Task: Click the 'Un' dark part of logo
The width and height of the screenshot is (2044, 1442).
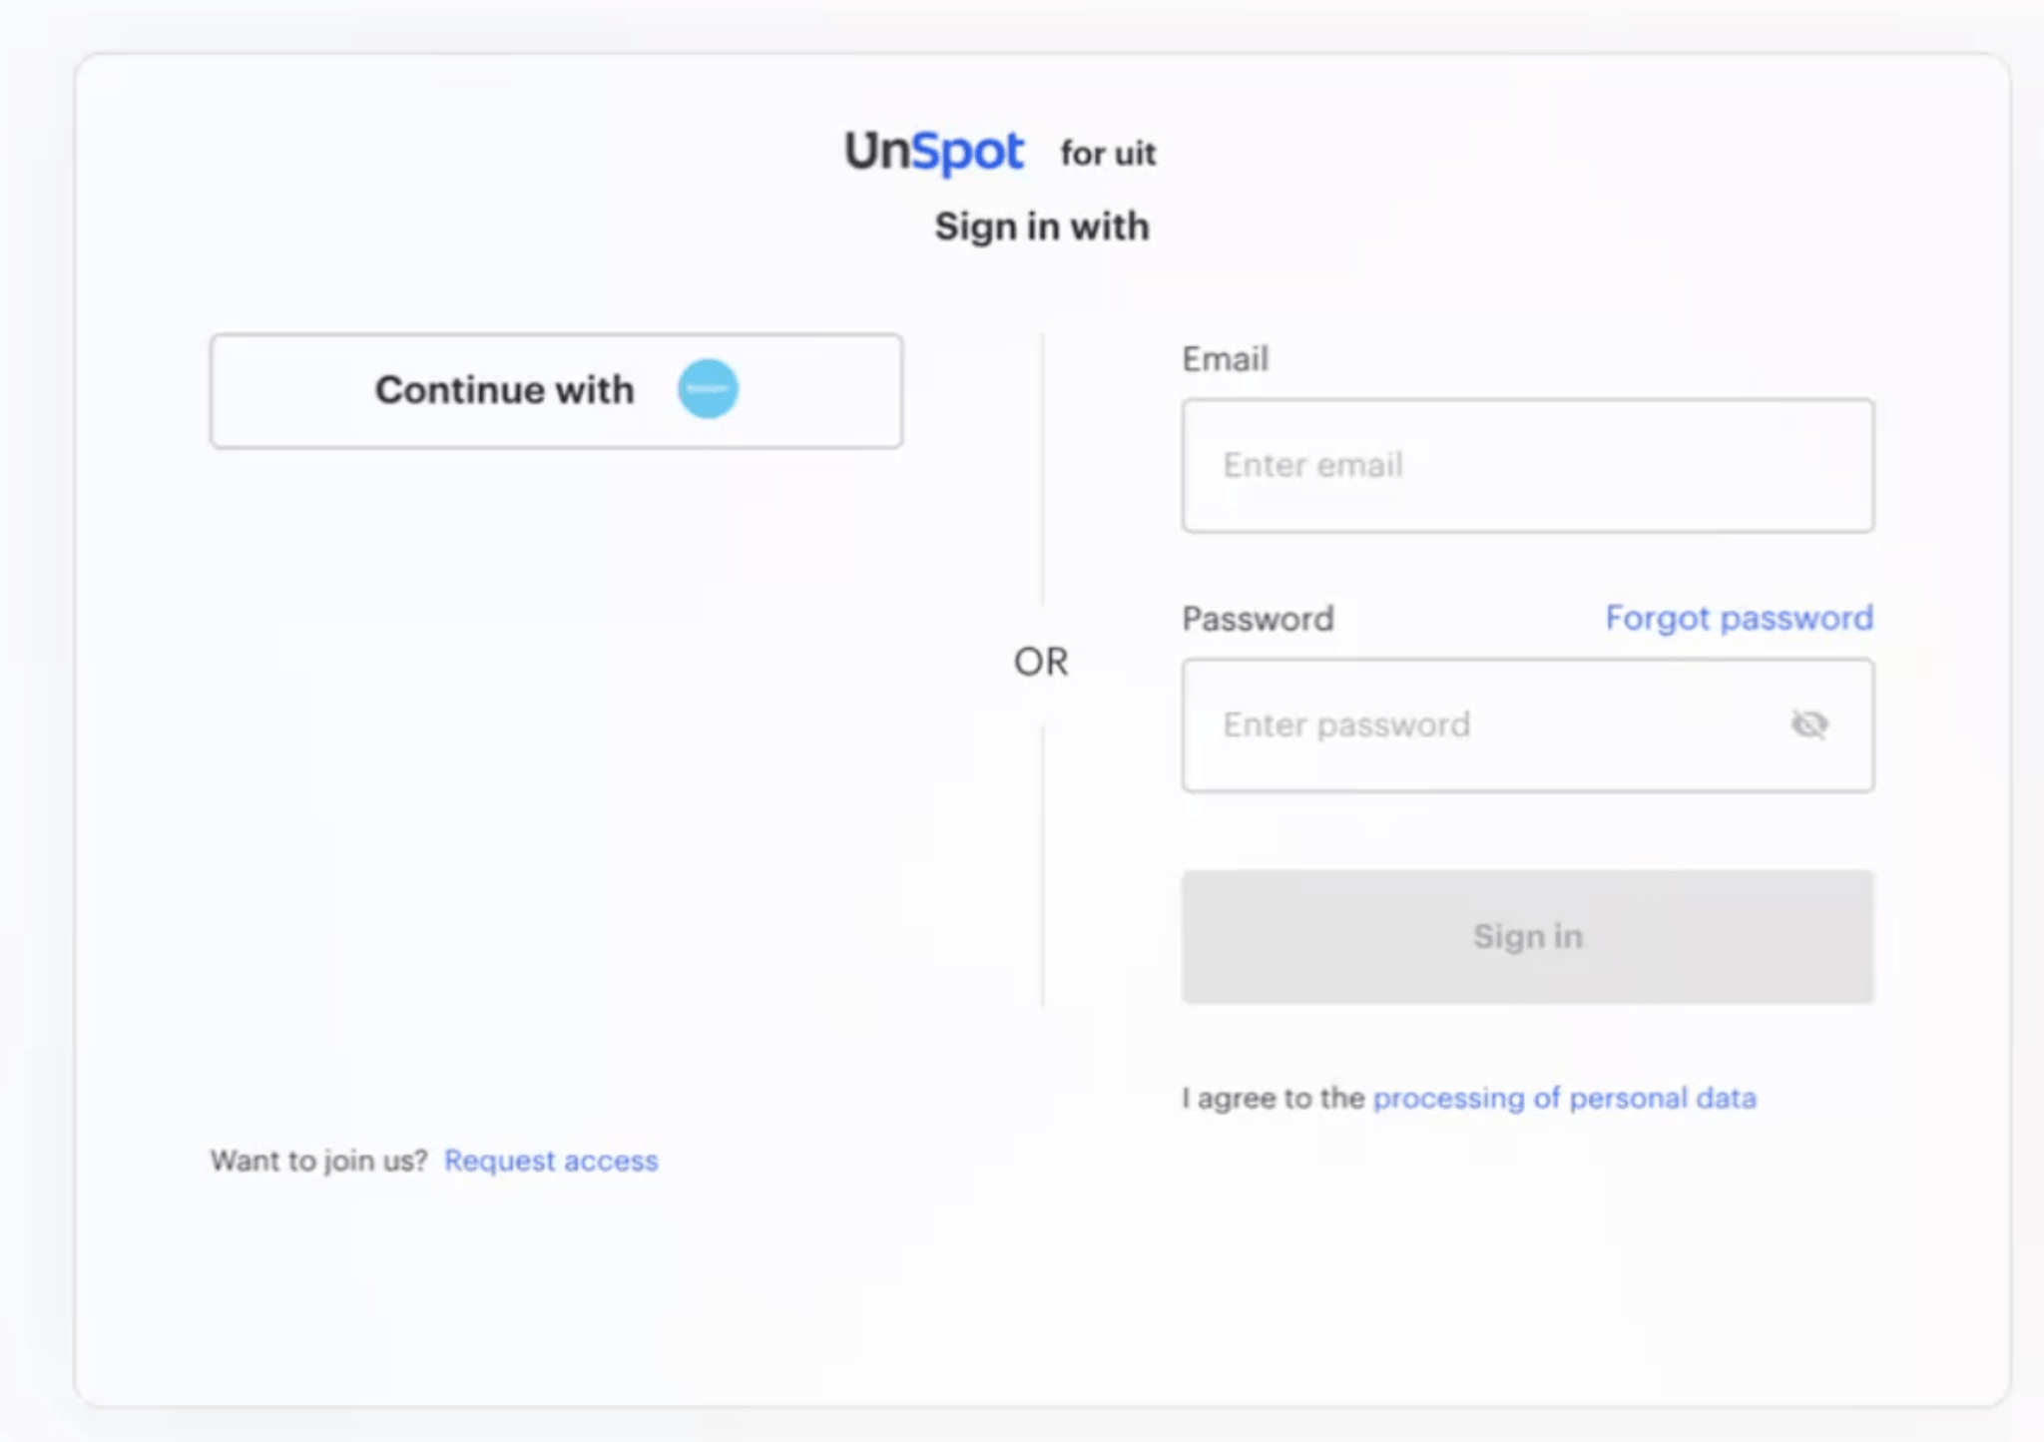Action: tap(877, 151)
